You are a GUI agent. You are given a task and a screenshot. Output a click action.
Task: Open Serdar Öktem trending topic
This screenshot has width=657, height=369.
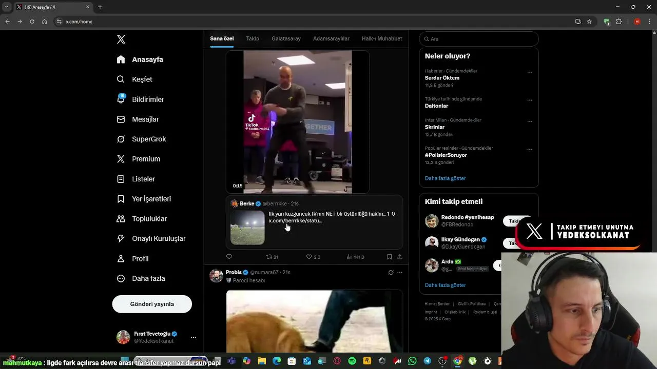[442, 78]
